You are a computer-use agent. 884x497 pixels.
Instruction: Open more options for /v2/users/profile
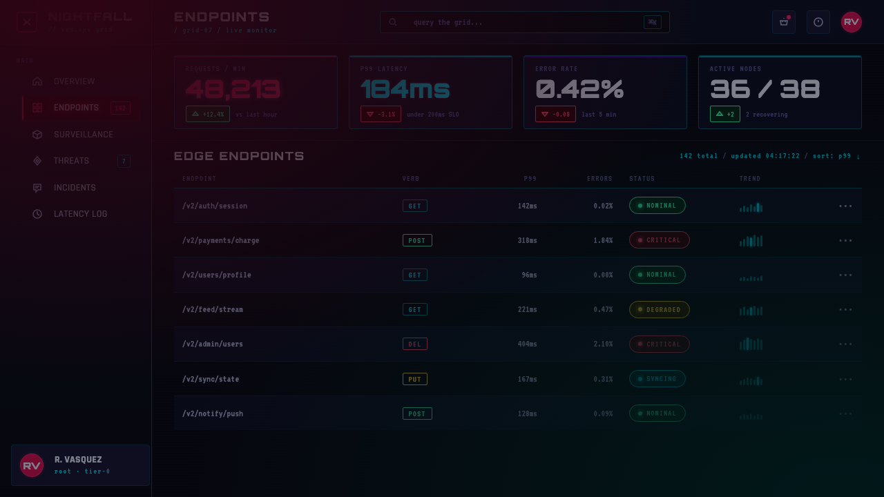(x=845, y=275)
